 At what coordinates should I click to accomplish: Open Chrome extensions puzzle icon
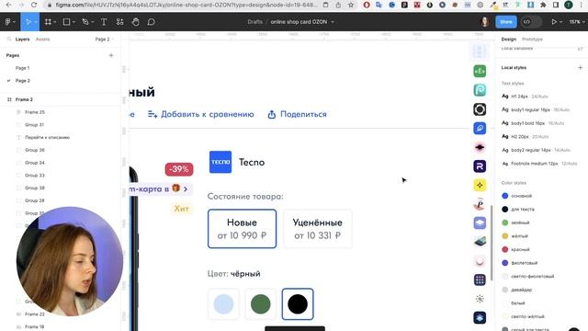click(x=543, y=5)
